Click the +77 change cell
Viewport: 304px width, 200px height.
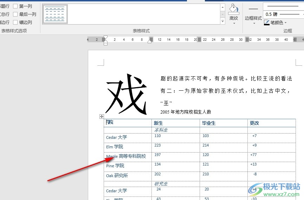(x=272, y=157)
